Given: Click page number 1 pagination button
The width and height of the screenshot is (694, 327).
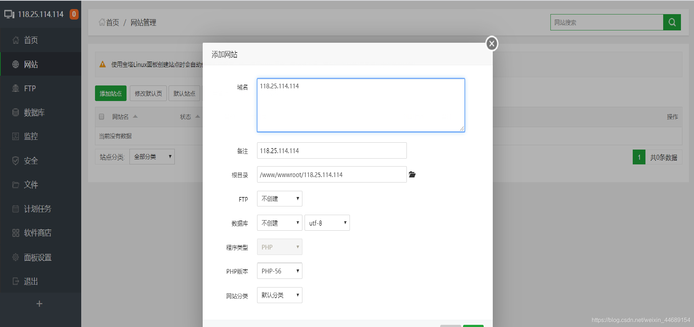Looking at the screenshot, I should click(639, 157).
